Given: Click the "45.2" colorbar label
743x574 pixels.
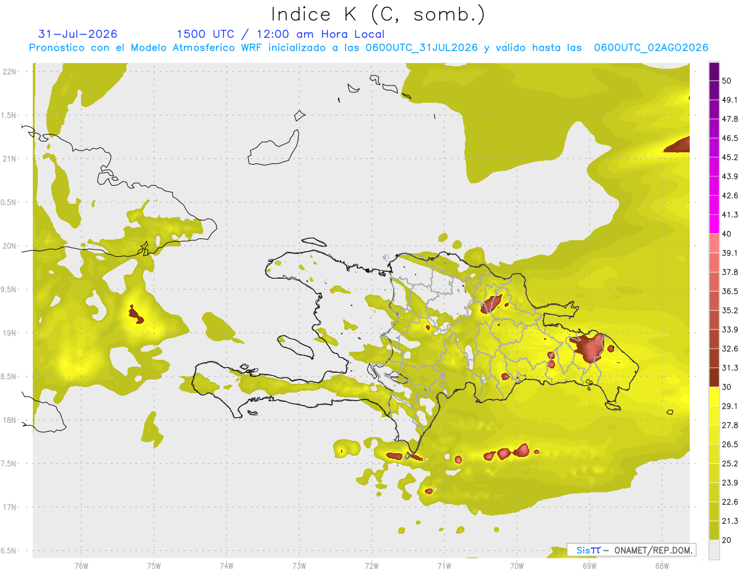Looking at the screenshot, I should [x=730, y=157].
